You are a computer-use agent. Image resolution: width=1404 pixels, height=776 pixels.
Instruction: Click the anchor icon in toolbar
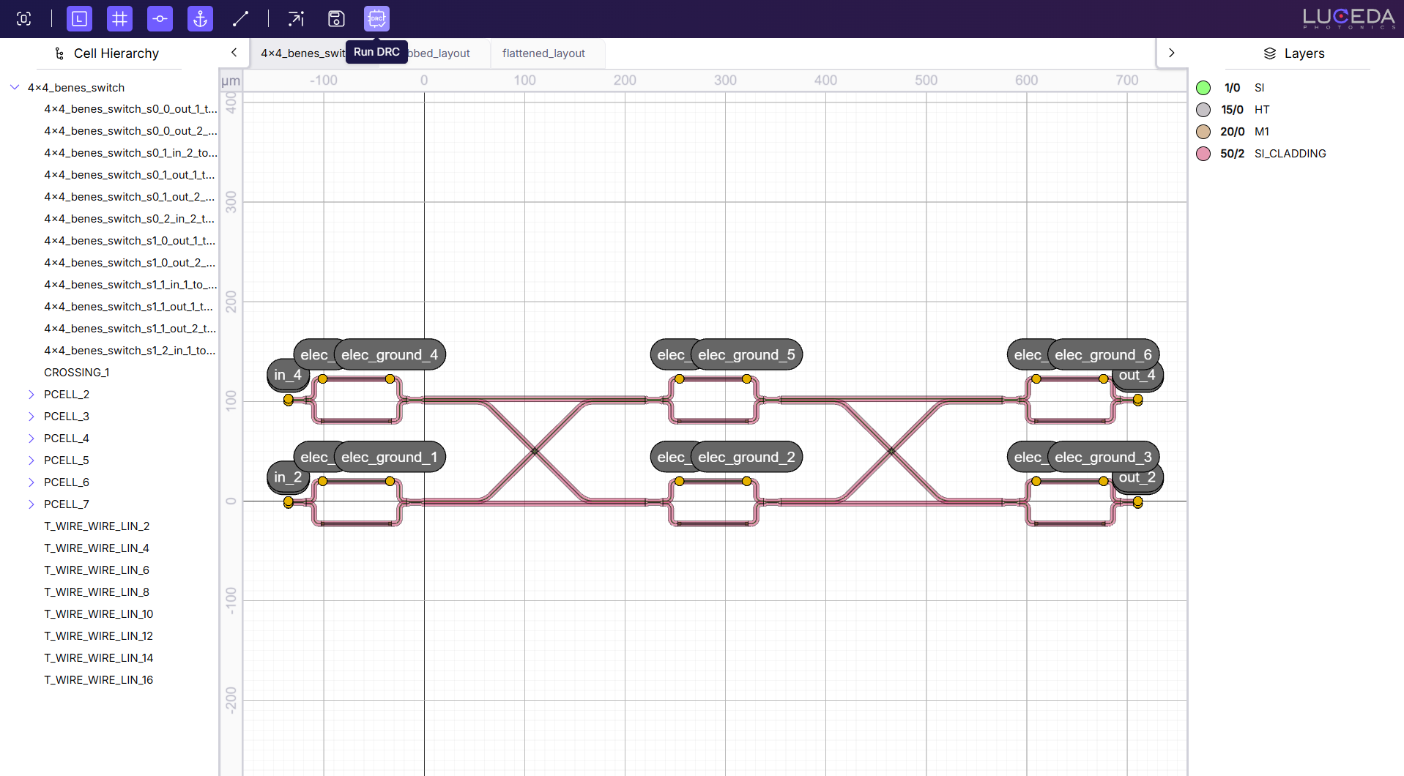coord(200,19)
